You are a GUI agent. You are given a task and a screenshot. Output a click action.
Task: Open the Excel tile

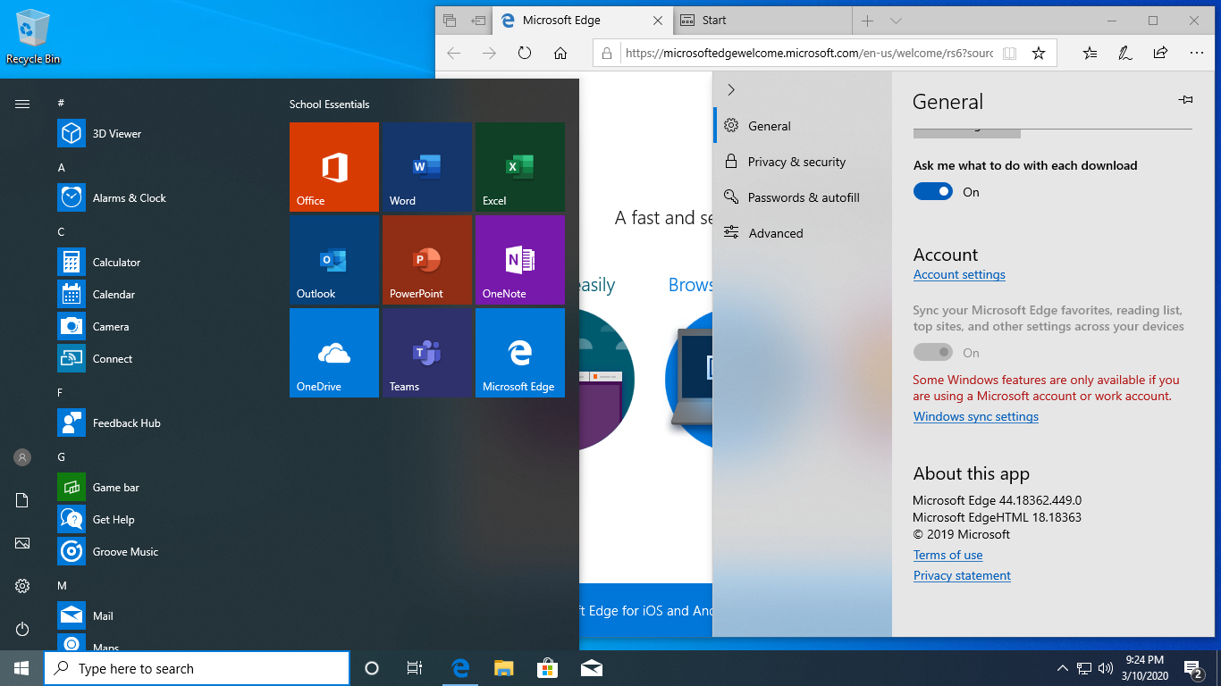pyautogui.click(x=520, y=167)
